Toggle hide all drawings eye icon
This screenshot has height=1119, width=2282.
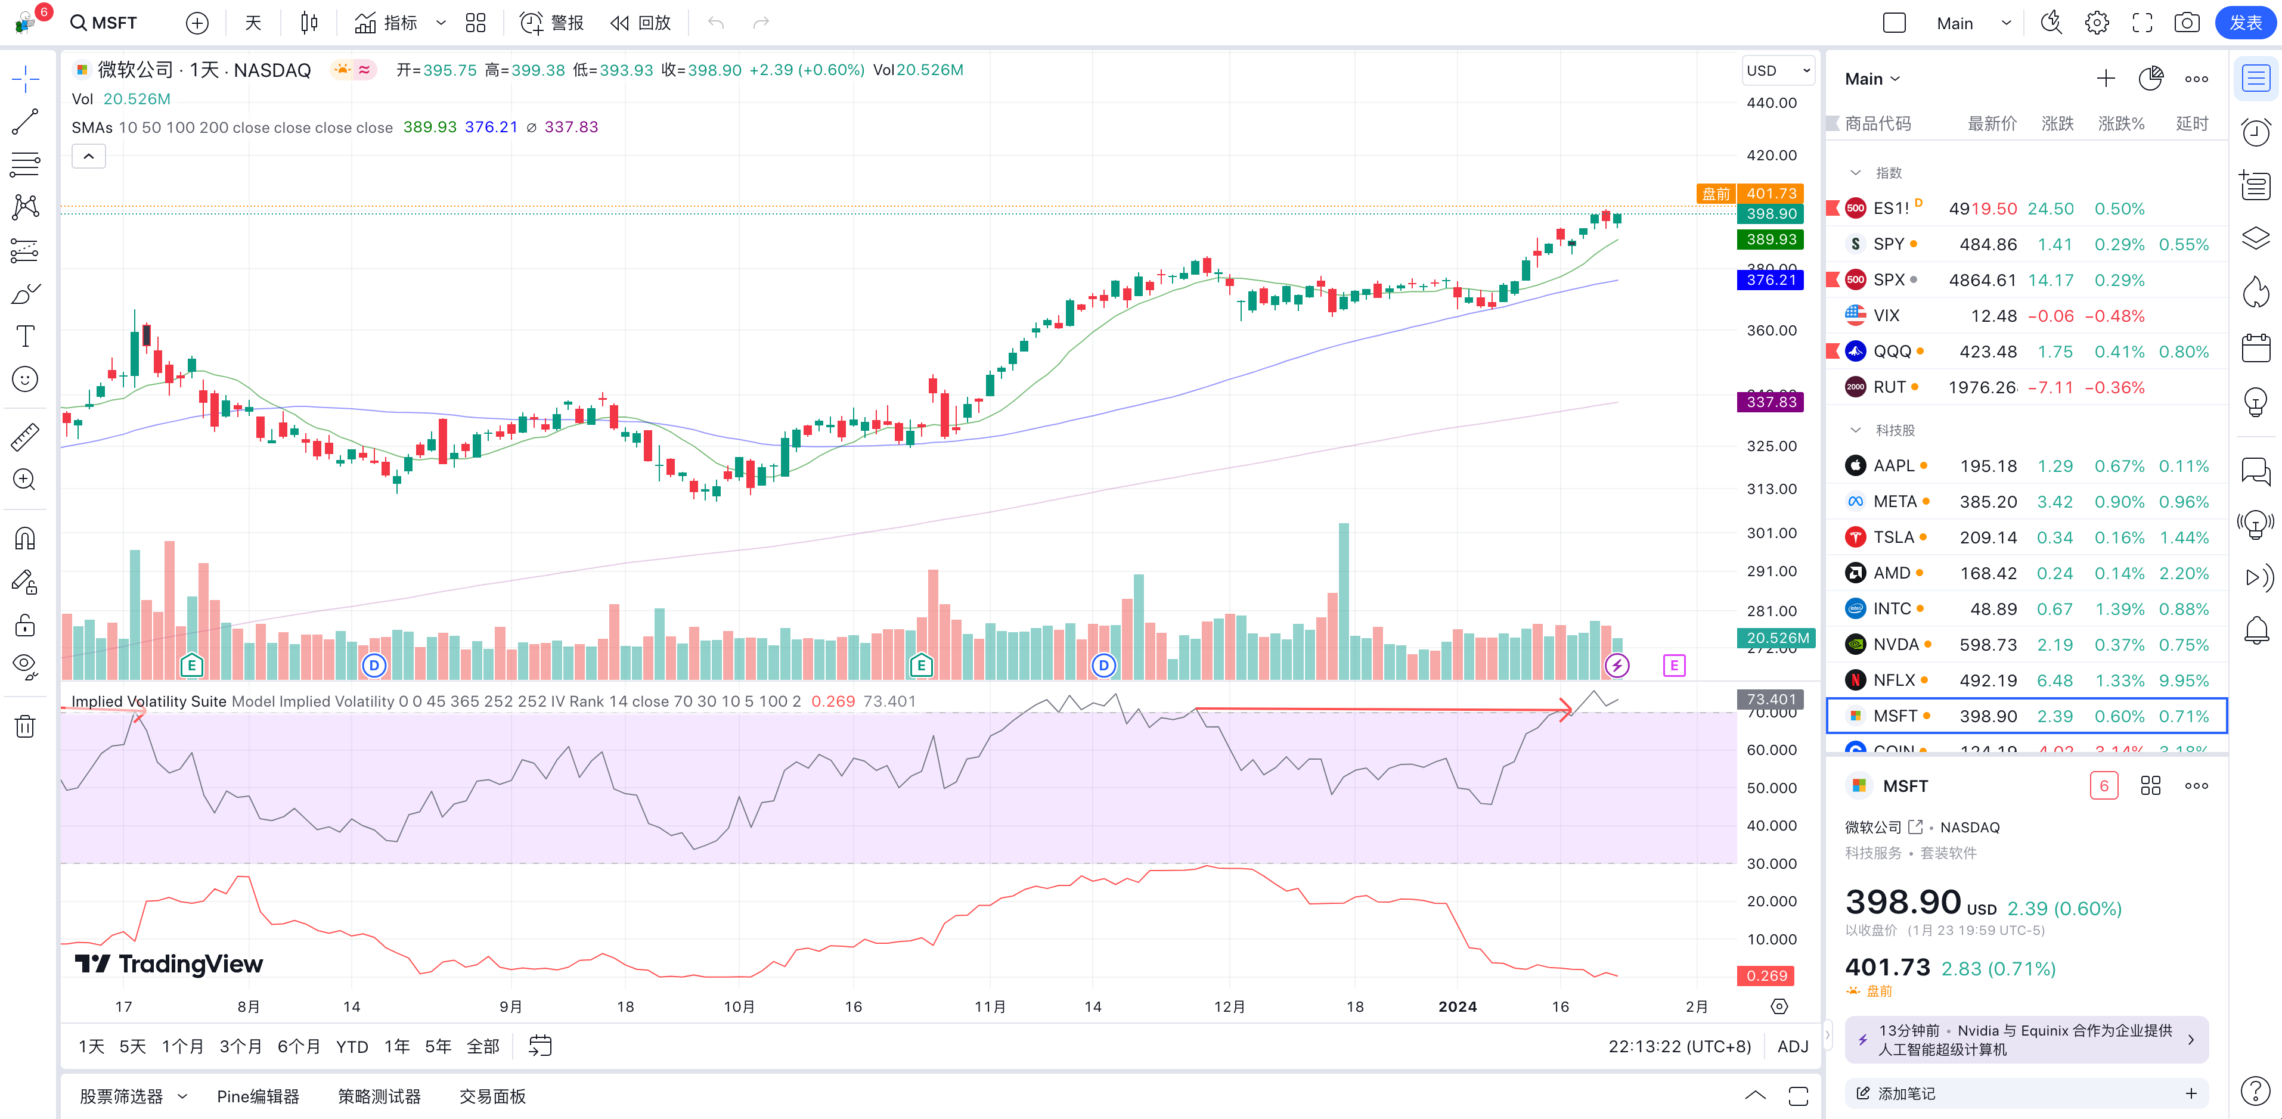[x=26, y=667]
